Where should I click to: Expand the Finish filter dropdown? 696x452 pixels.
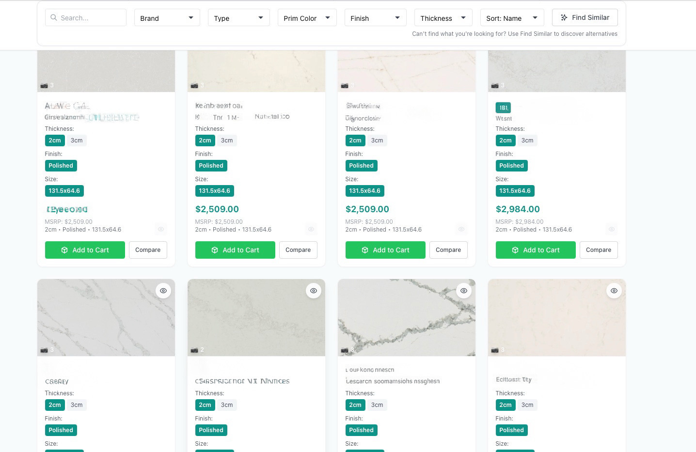click(375, 18)
